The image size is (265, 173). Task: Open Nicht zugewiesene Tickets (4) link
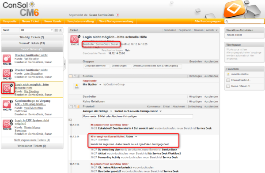coord(32,140)
